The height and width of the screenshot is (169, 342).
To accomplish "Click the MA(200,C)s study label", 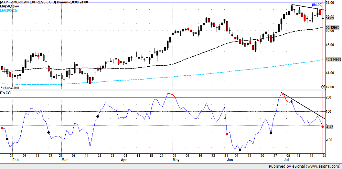I will click(x=9, y=10).
